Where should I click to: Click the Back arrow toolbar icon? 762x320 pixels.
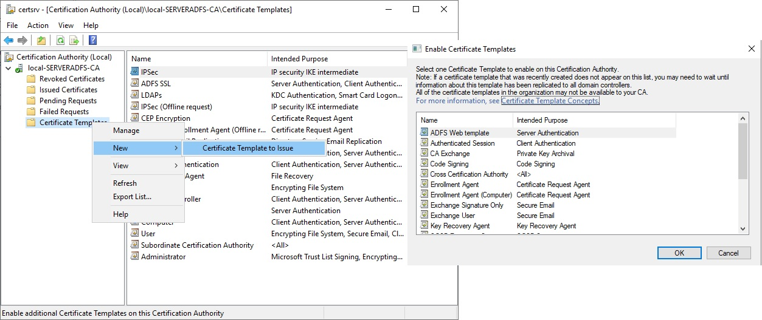coord(9,41)
